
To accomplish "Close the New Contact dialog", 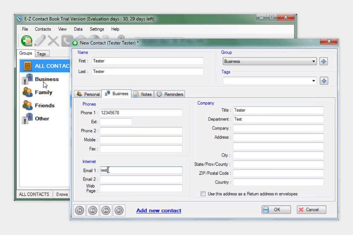I will 328,41.
